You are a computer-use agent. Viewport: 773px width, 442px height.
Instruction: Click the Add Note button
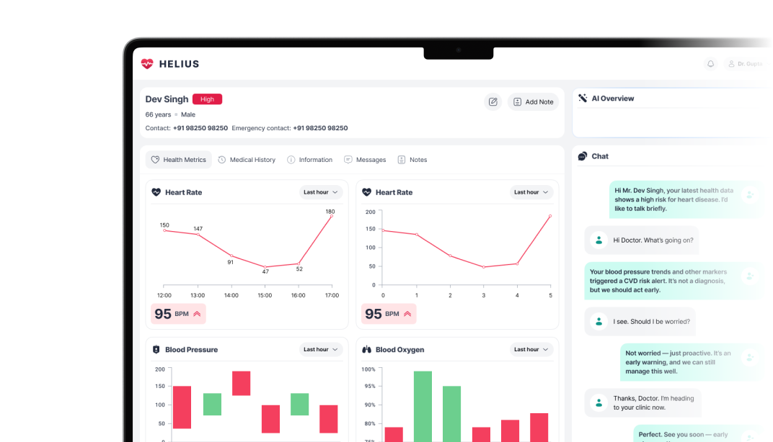click(533, 102)
